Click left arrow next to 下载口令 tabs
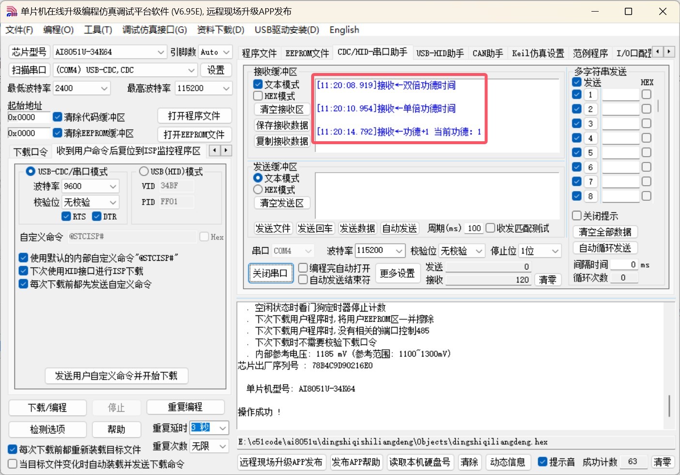The height and width of the screenshot is (475, 680). pyautogui.click(x=215, y=150)
